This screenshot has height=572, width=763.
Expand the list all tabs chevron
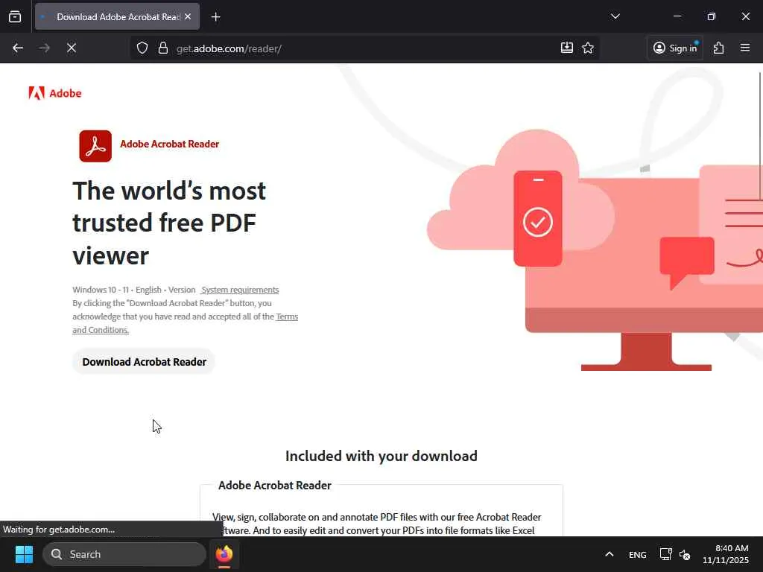(615, 16)
